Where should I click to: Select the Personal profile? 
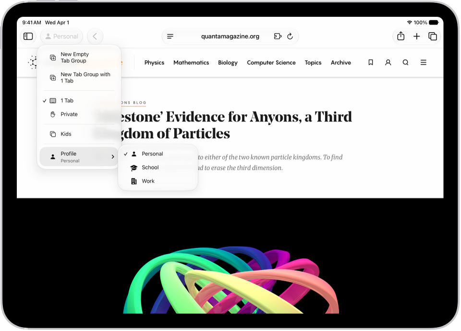[x=158, y=154]
